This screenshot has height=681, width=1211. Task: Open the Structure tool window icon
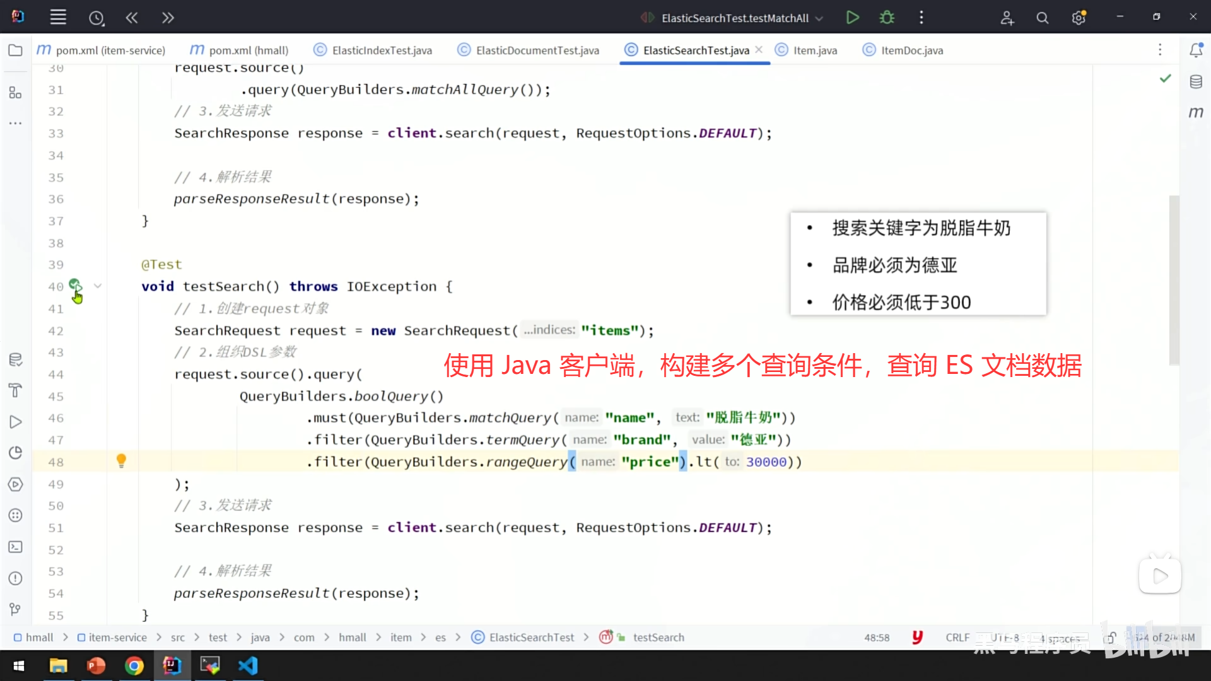(15, 93)
